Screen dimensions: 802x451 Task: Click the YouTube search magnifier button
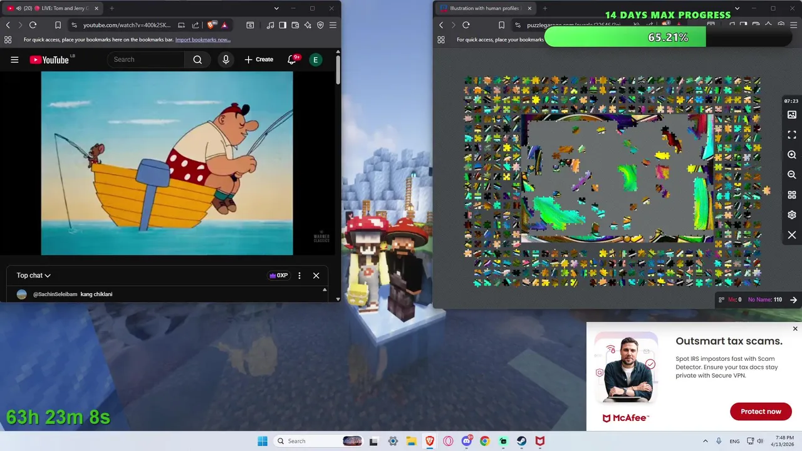[x=197, y=60]
